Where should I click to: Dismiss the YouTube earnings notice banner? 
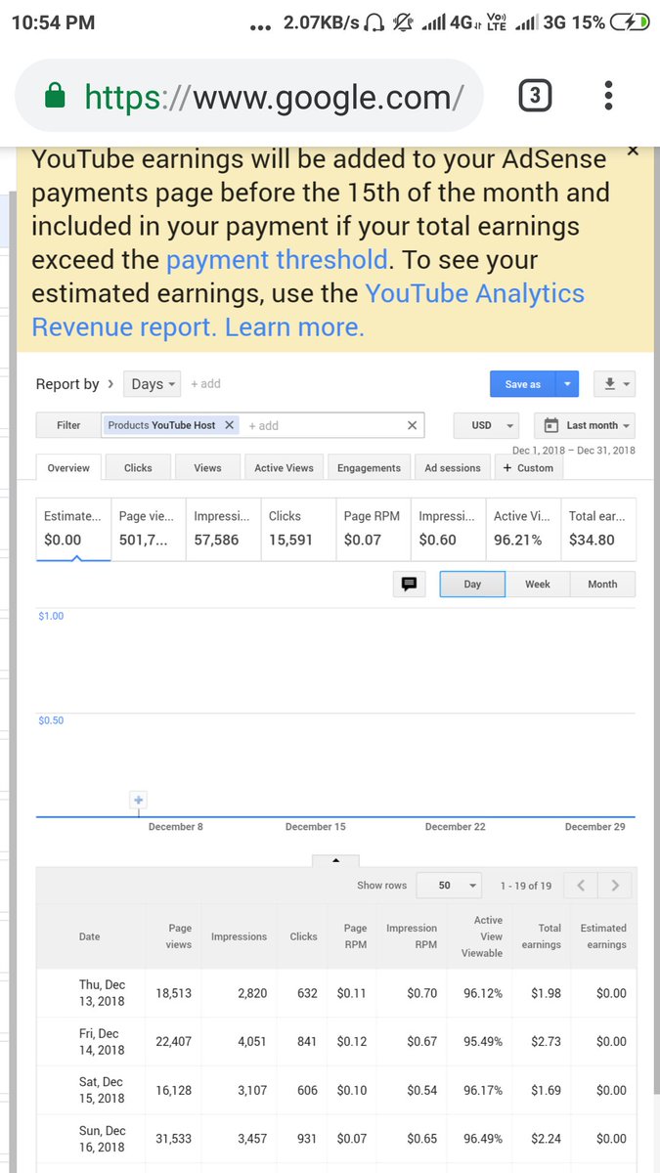(x=633, y=151)
